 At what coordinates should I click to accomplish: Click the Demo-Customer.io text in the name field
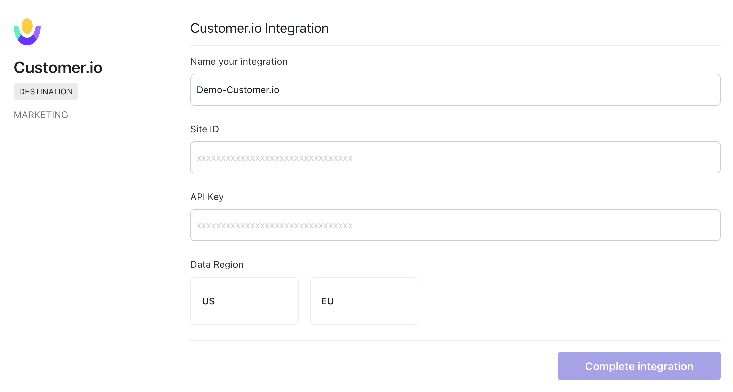[x=238, y=90]
